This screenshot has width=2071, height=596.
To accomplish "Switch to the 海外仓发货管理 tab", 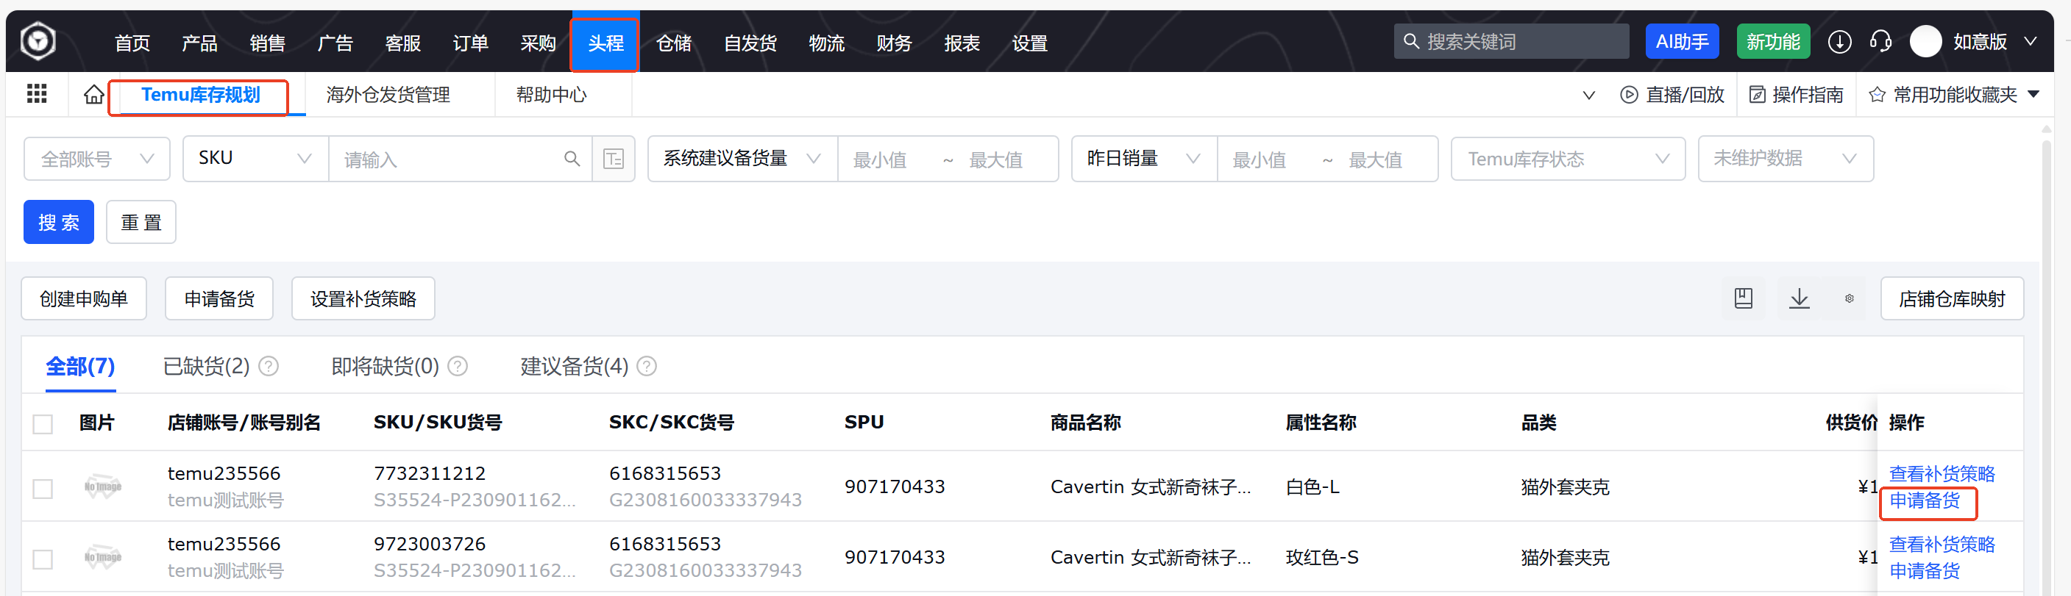I will tap(388, 95).
